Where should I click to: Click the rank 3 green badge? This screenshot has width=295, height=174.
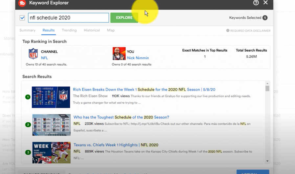pos(28,152)
